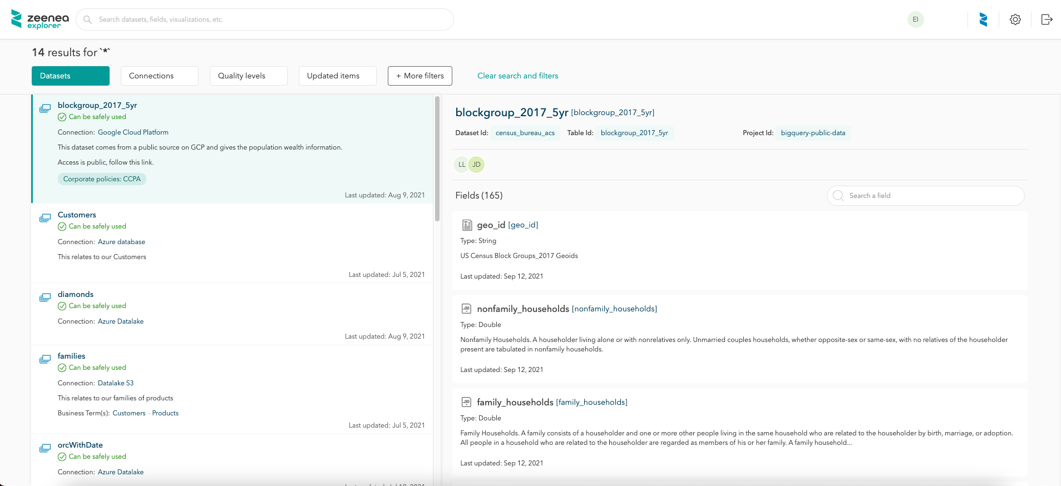Viewport: 1061px width, 486px height.
Task: Open the settings gear icon
Action: click(1015, 19)
